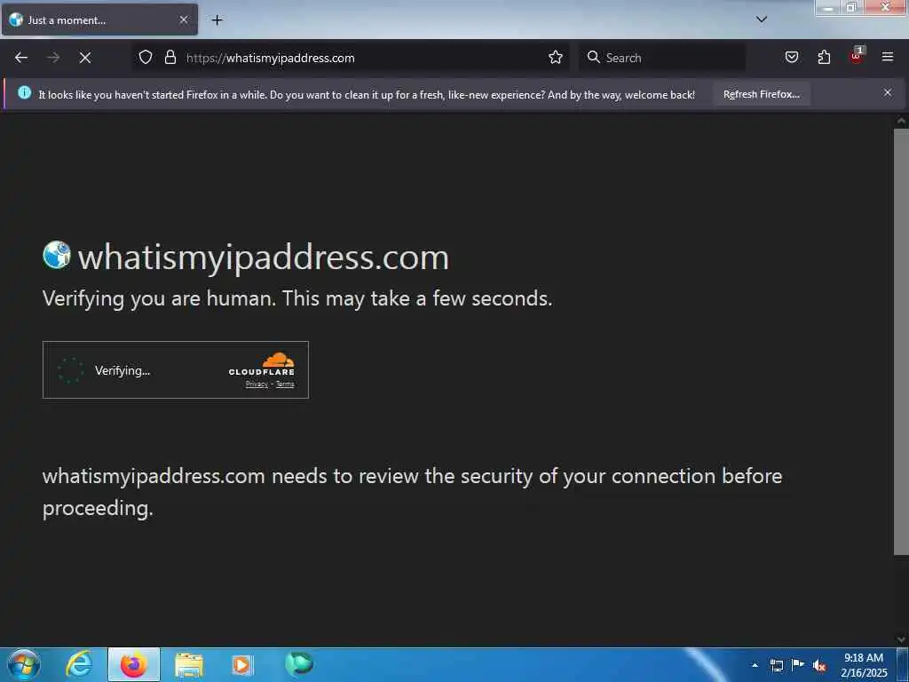This screenshot has width=909, height=682.
Task: Click the muted volume tray icon
Action: [819, 665]
